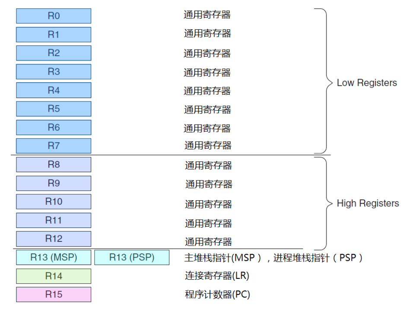Click the R10 register box

[x=54, y=202]
